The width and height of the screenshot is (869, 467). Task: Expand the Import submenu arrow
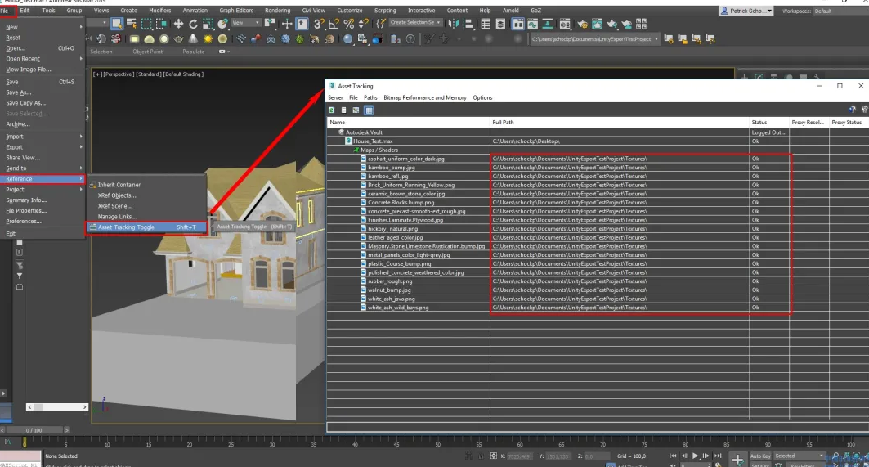coord(81,137)
